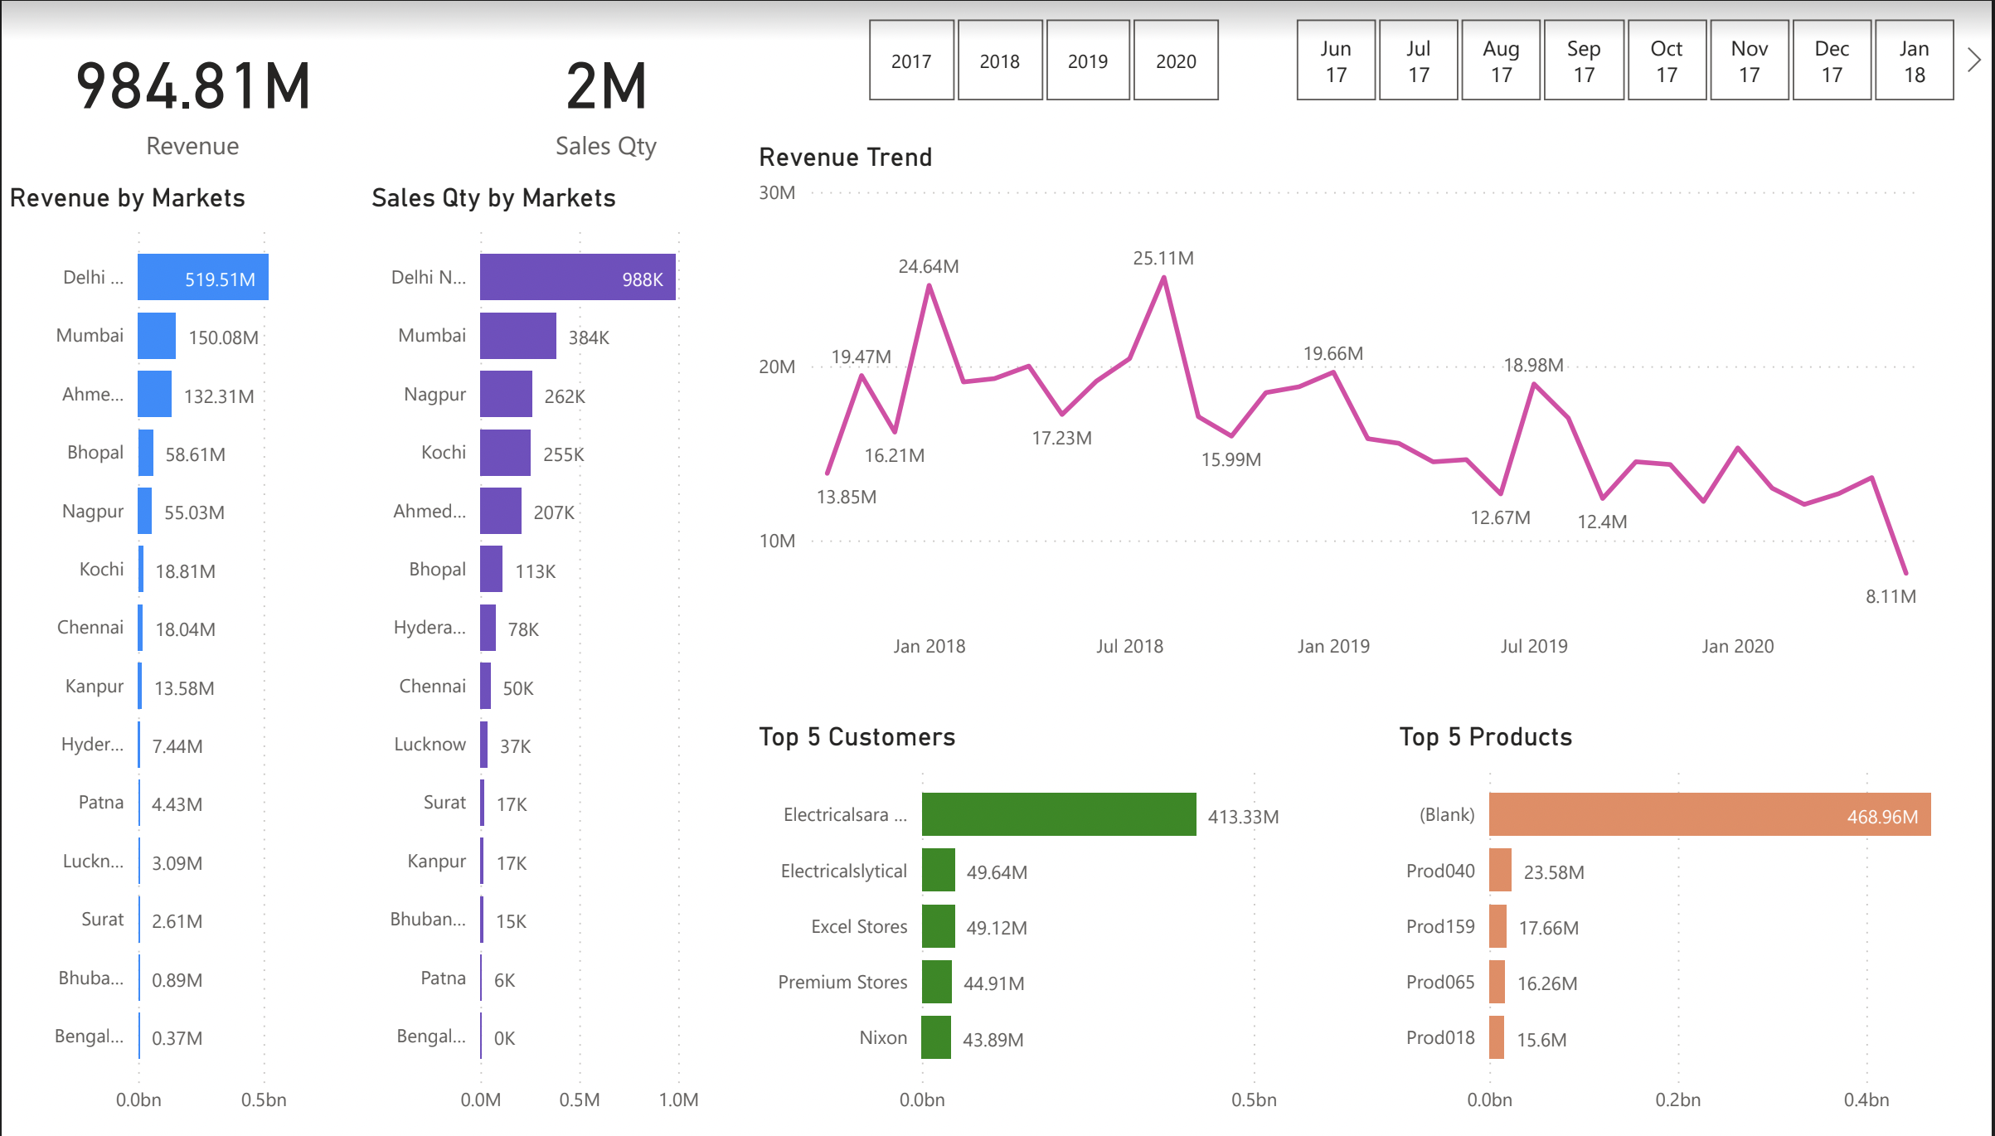This screenshot has width=1995, height=1136.
Task: Click the Jan 18 month tile
Action: click(1914, 61)
